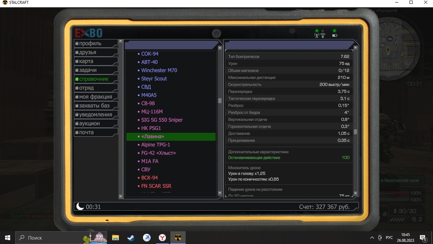Click the tablet front camera lens
Image resolution: width=433 pixels, height=244 pixels.
tap(216, 33)
